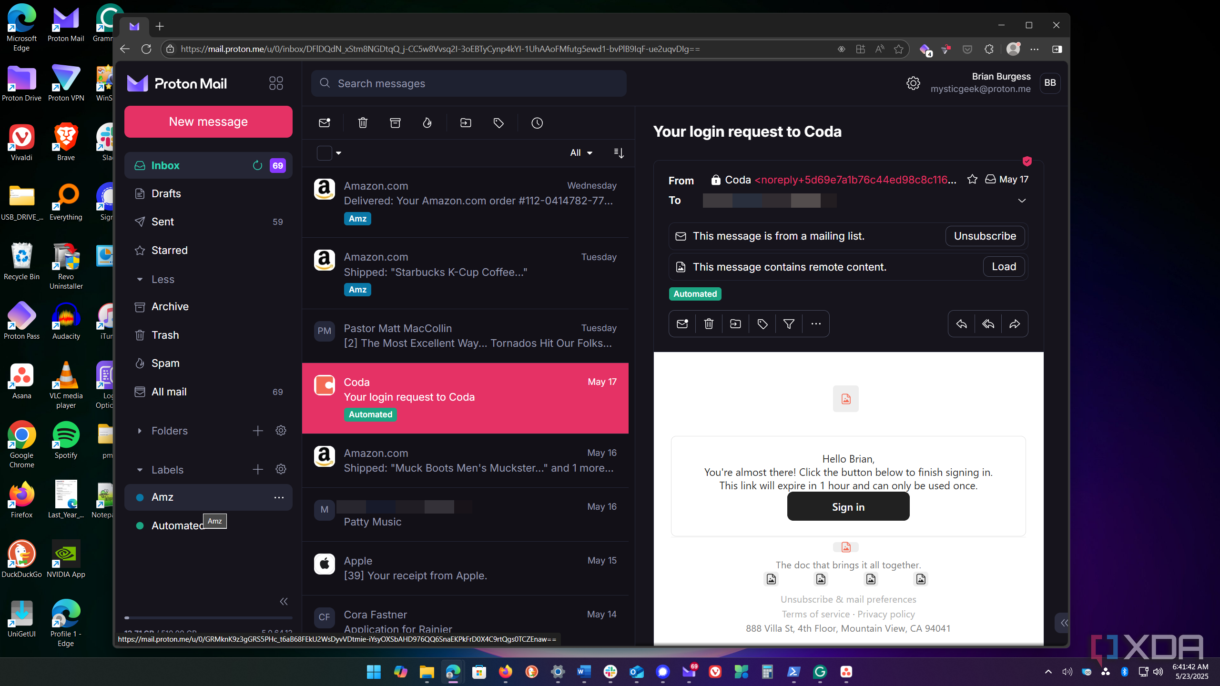Click the New message button
The width and height of the screenshot is (1220, 686).
[x=208, y=121]
